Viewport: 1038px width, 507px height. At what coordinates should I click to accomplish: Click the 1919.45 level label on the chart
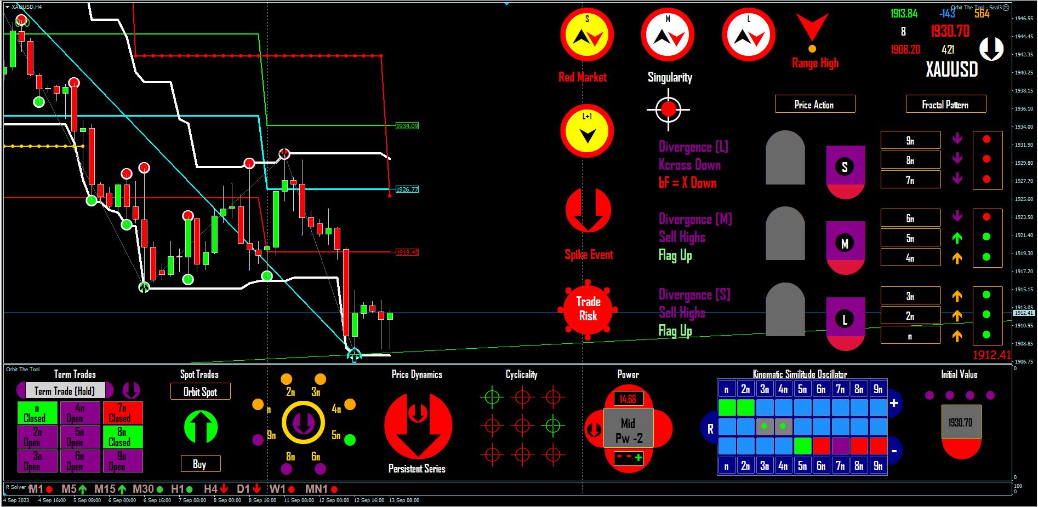407,252
